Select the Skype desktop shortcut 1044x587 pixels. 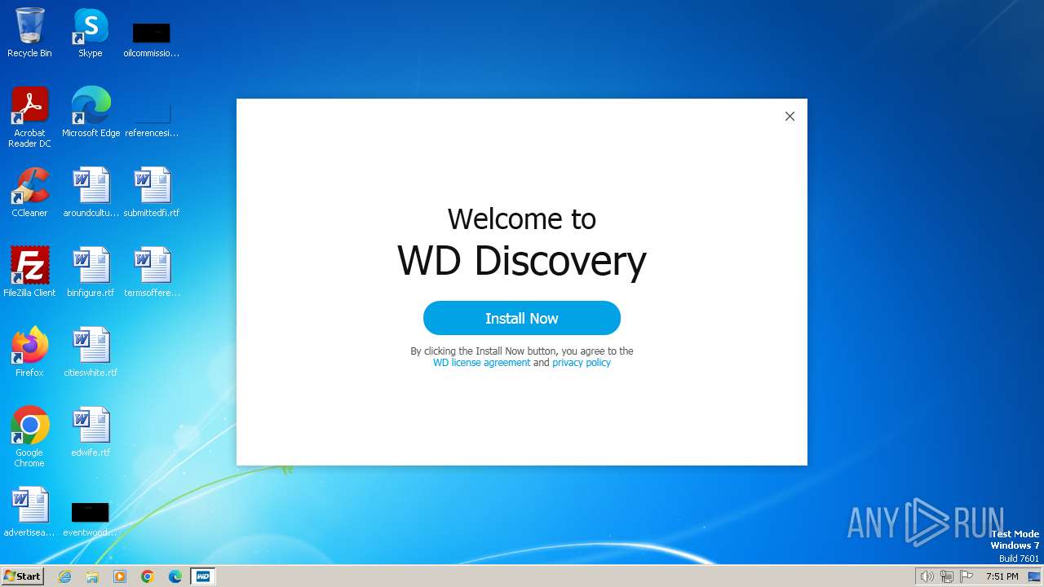[91, 33]
